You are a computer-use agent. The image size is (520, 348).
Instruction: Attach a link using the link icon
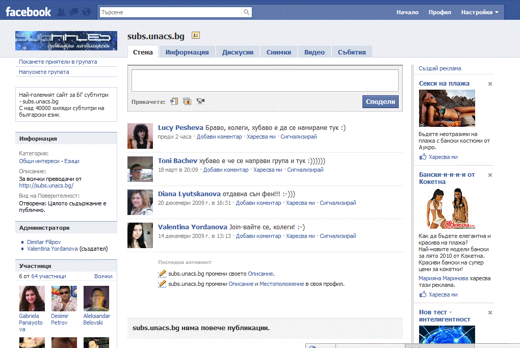coord(174,101)
